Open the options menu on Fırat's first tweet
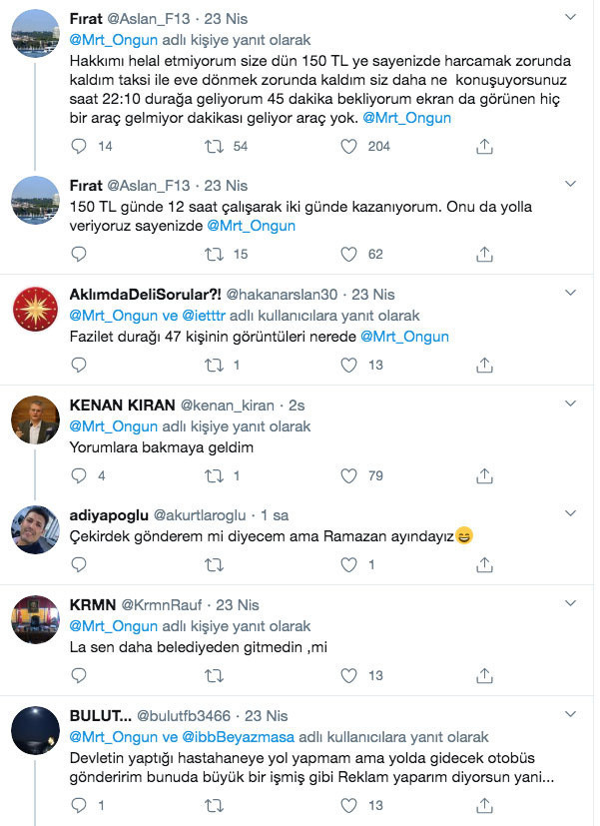The image size is (600, 826). coord(570,16)
